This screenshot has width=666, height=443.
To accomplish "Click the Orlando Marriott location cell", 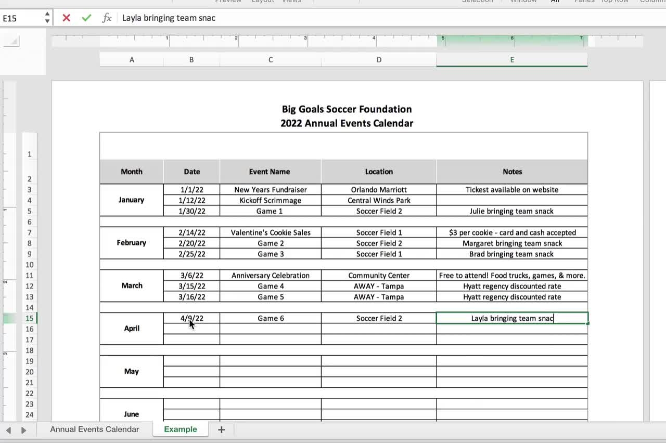I will (x=379, y=190).
